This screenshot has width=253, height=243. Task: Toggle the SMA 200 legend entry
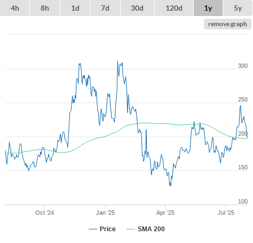tap(151, 229)
